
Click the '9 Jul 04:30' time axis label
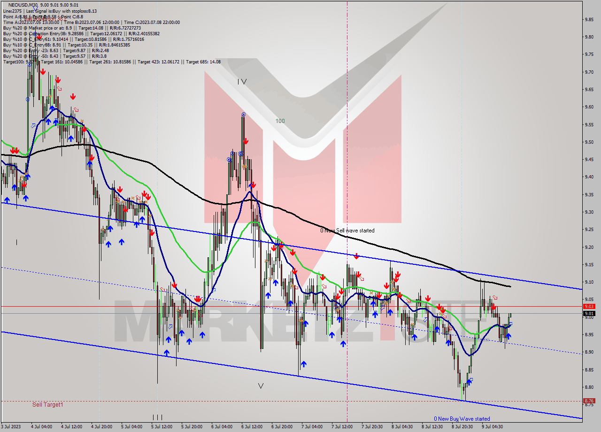click(493, 427)
